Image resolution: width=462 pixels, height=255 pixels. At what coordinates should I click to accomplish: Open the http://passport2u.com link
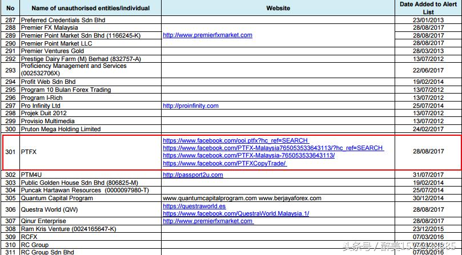click(192, 175)
